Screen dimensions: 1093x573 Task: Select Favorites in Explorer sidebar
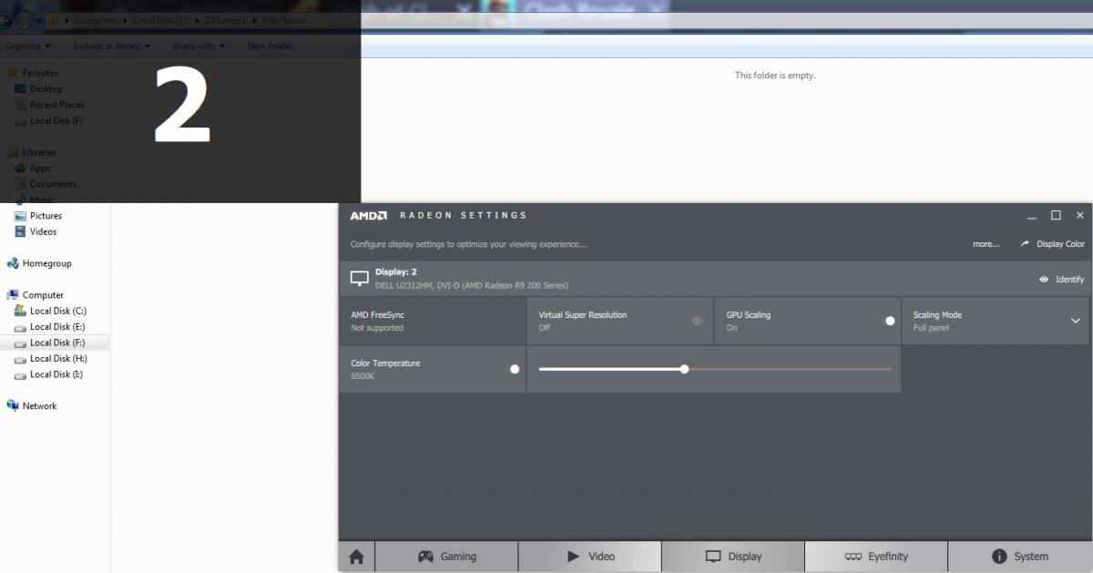40,73
